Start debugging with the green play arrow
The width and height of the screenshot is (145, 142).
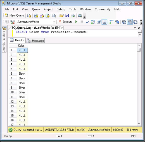(x=76, y=22)
